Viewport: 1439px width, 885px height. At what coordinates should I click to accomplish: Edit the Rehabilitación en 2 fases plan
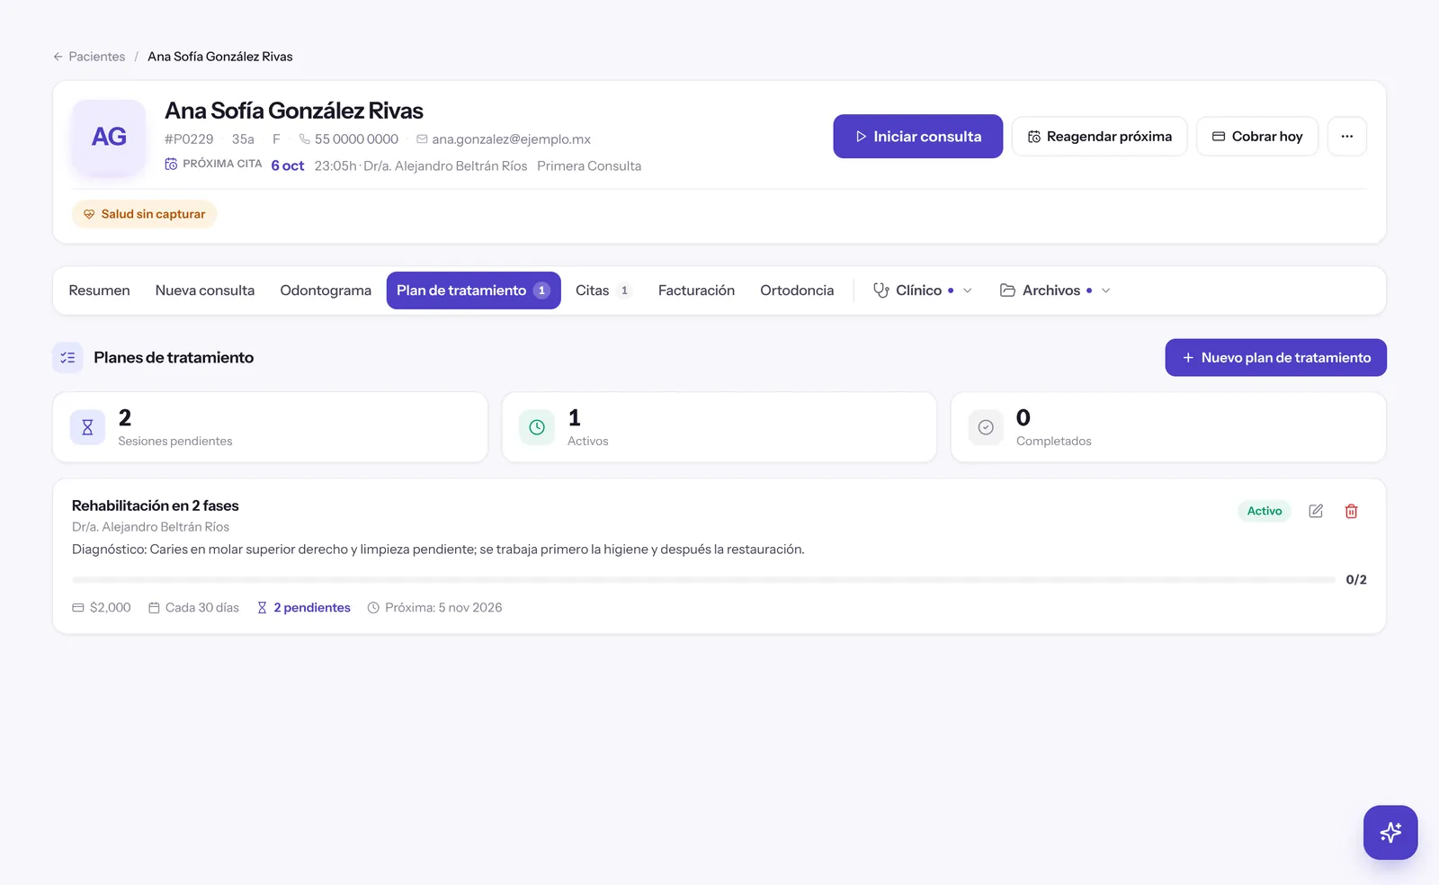1316,511
